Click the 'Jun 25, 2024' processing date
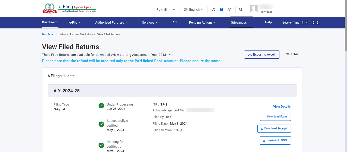Screen dimensions: 347x152 116,109
